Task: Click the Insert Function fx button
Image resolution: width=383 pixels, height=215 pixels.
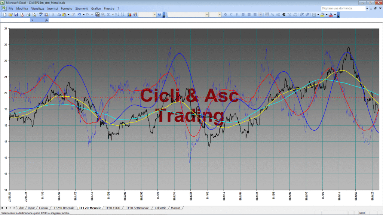Action: [46, 20]
